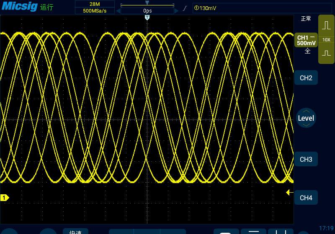335x234 pixels.
Task: Tap the 正常 trigger mode label
Action: click(x=306, y=19)
